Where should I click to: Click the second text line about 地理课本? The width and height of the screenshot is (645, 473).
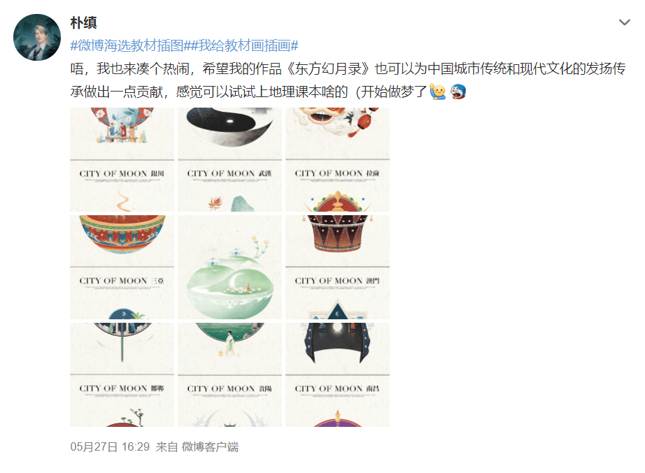point(249,92)
